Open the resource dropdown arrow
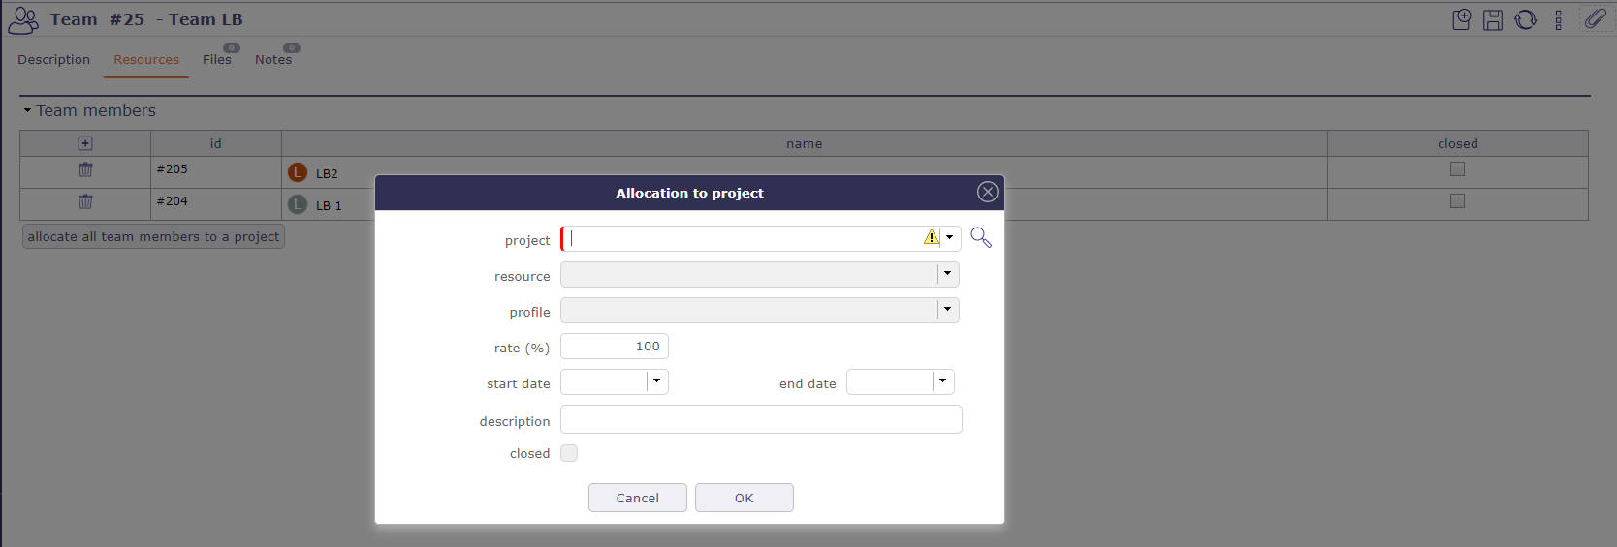Screen dimensions: 1617x547 (x=948, y=274)
